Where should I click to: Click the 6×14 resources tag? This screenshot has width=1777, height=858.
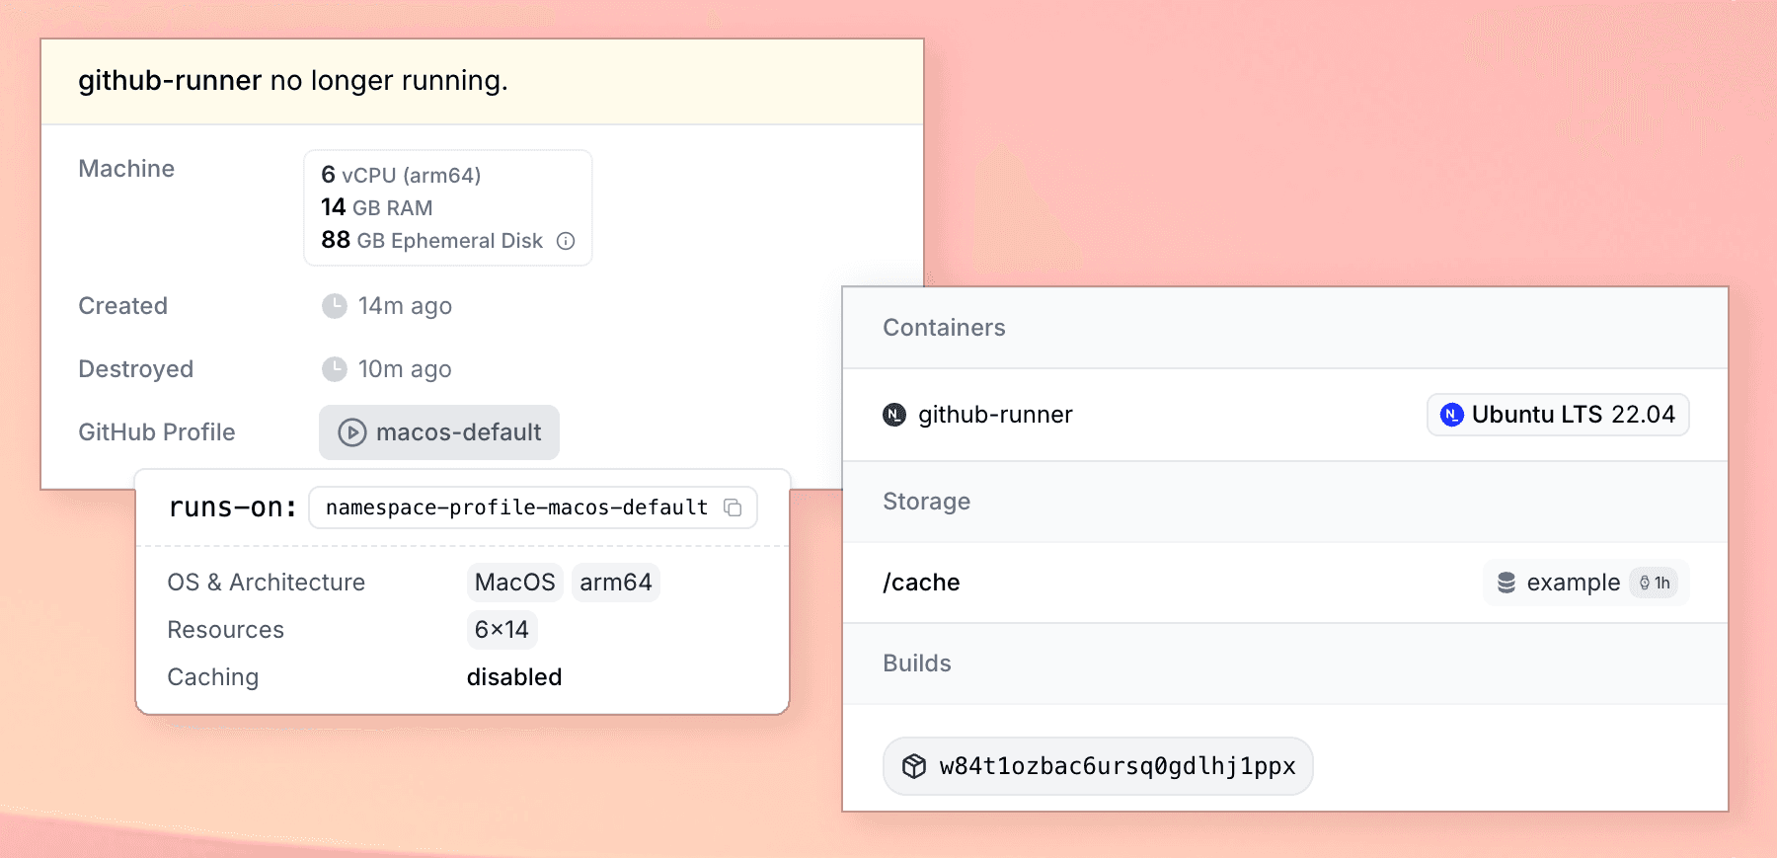[x=502, y=630]
